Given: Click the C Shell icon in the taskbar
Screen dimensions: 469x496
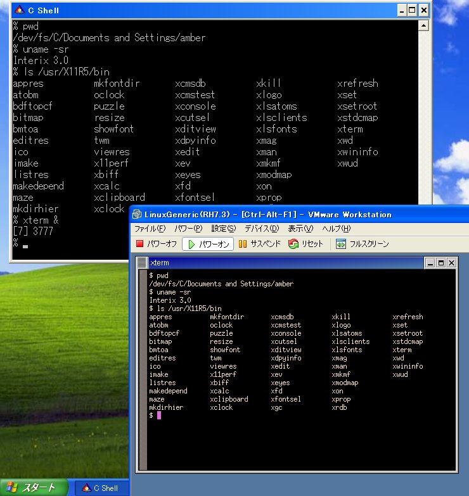Looking at the screenshot, I should [86, 488].
